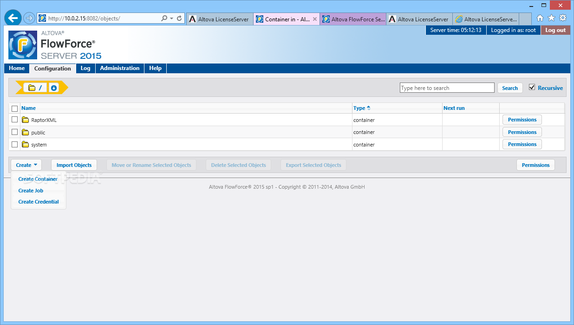Click the copyright footer text
The height and width of the screenshot is (325, 574).
point(287,187)
